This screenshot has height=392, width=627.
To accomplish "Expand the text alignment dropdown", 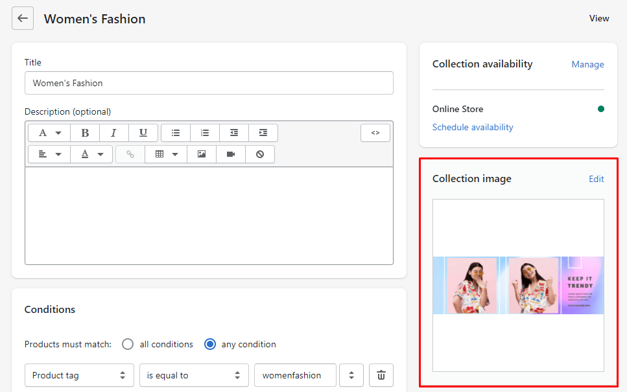I will click(x=49, y=154).
